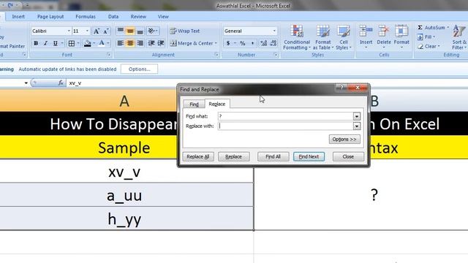Open the Clear menu

coord(429,46)
